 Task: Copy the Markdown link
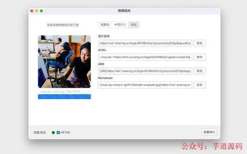(200, 85)
